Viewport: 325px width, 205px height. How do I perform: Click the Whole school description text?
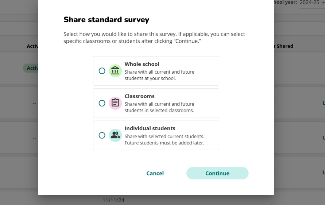(x=159, y=75)
